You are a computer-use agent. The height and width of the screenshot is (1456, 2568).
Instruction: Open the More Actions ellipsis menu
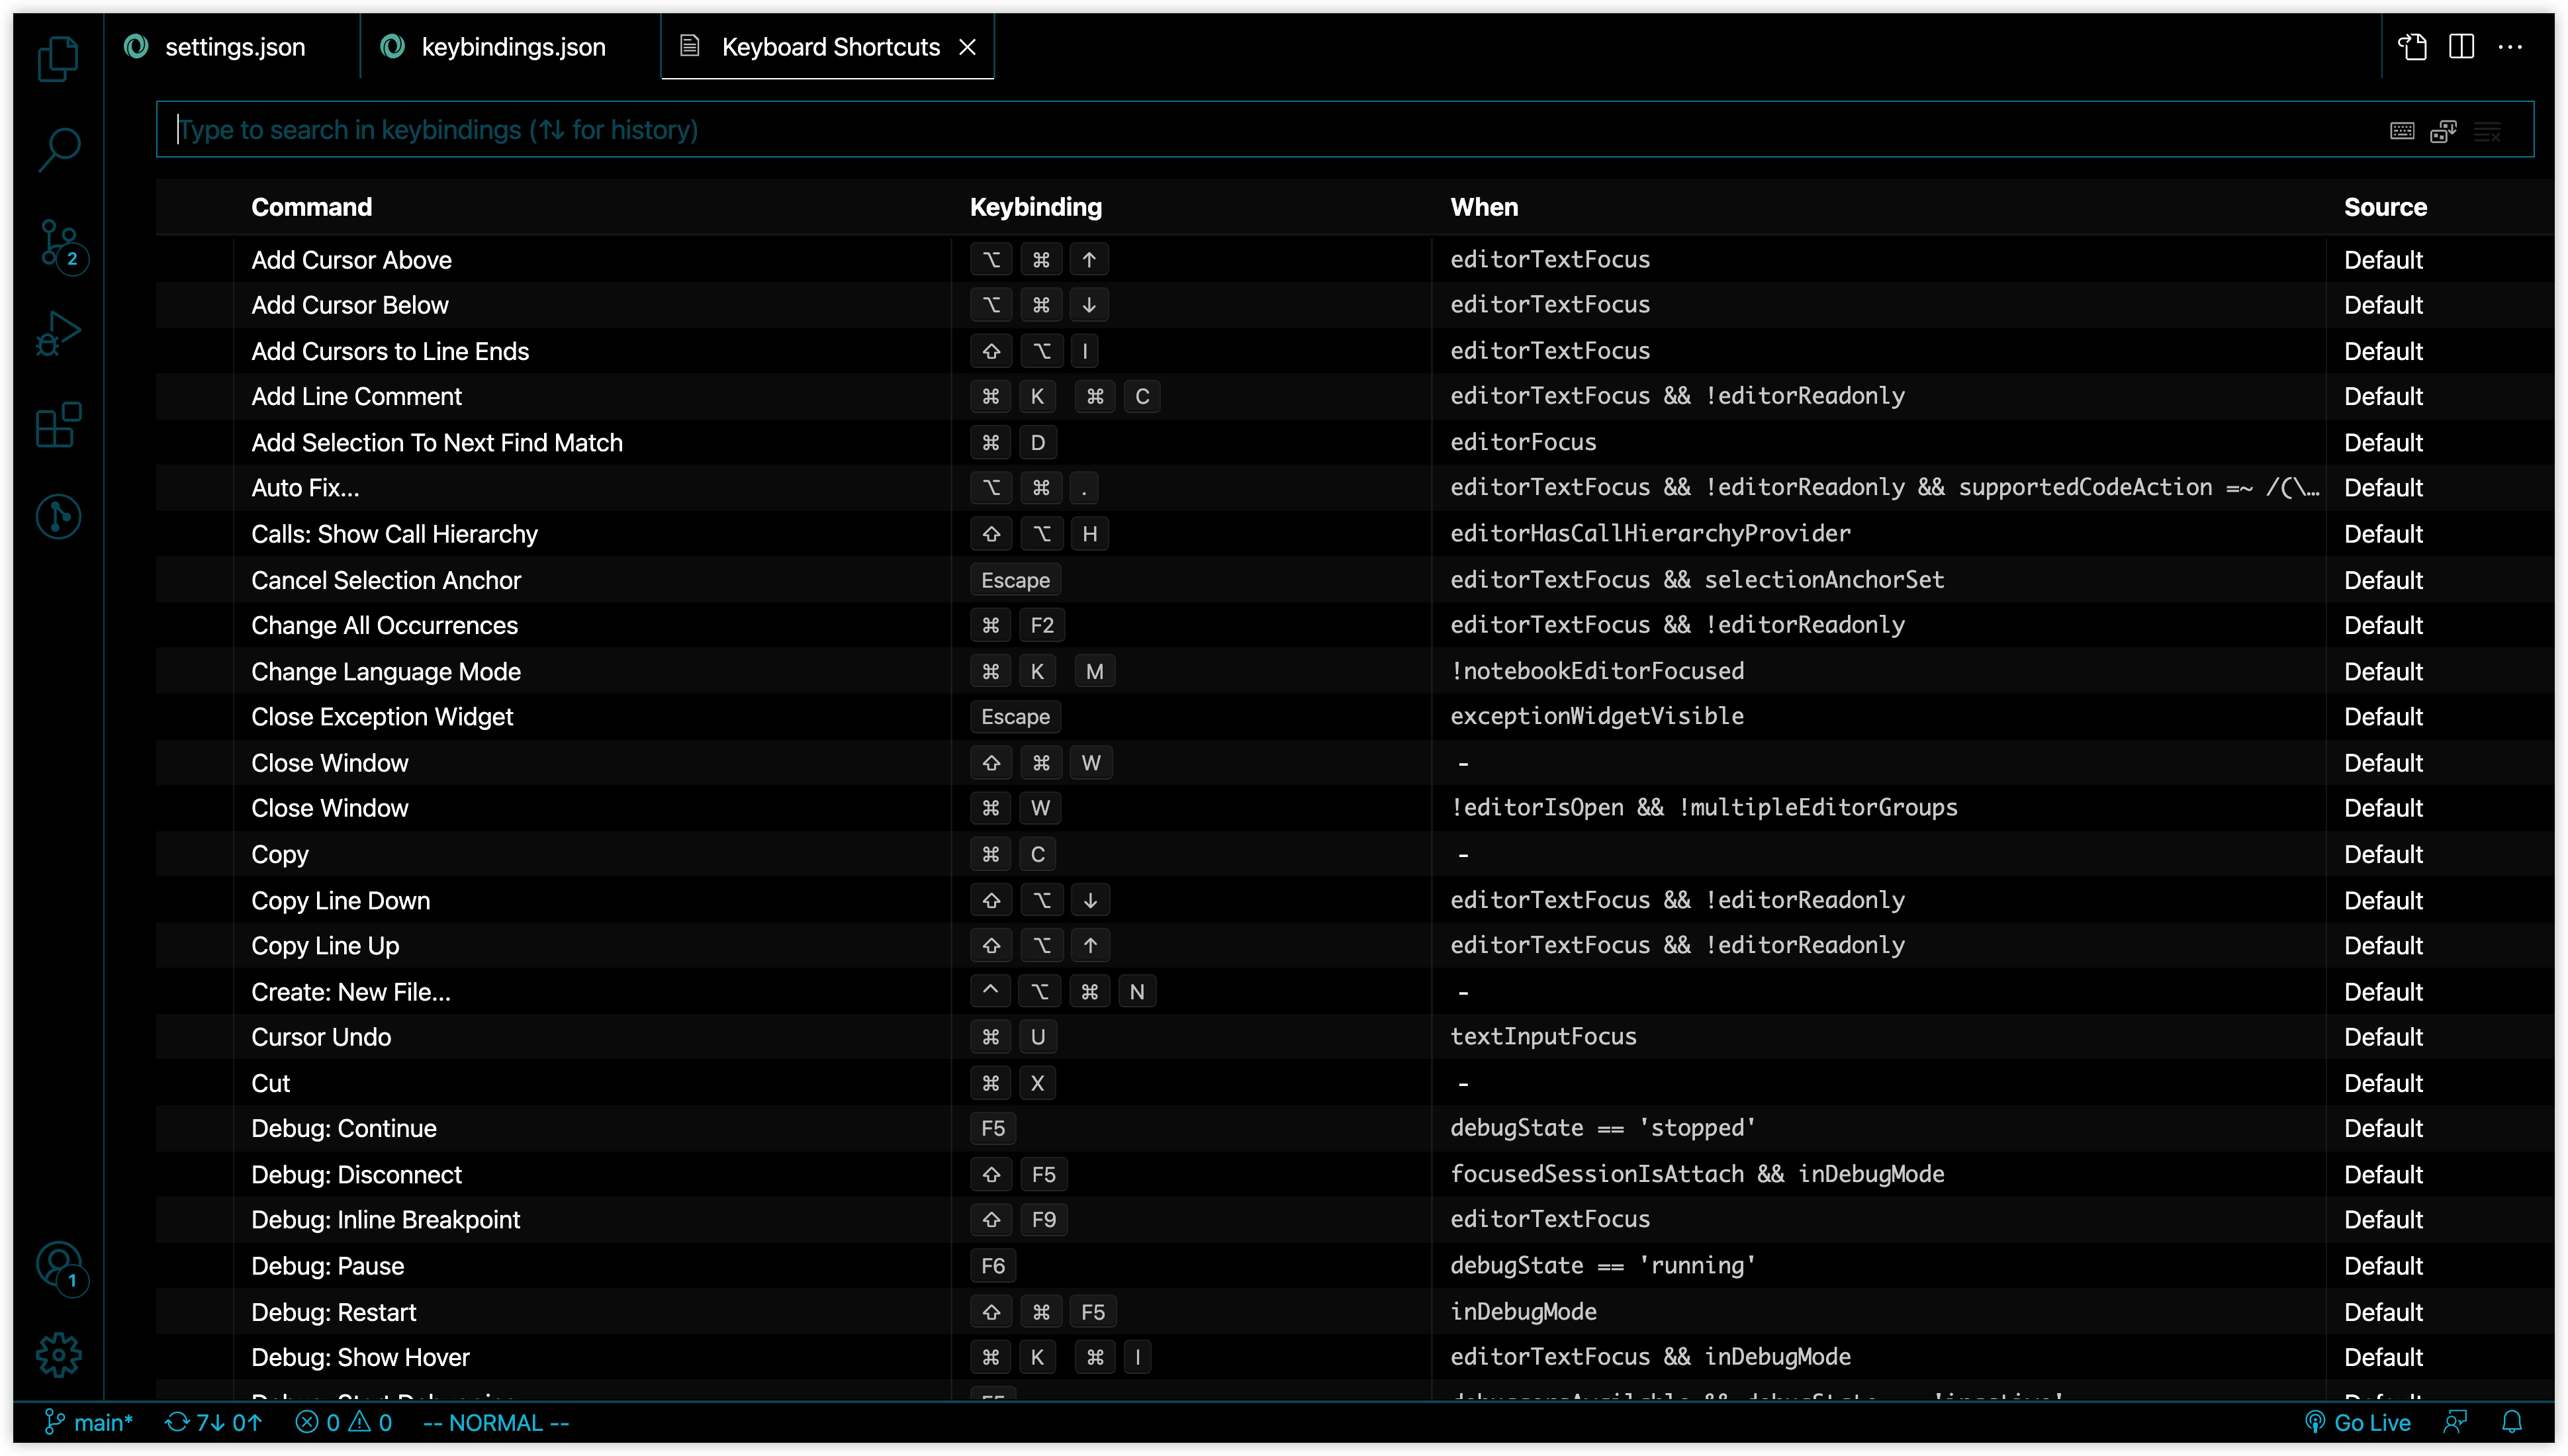(x=2510, y=47)
